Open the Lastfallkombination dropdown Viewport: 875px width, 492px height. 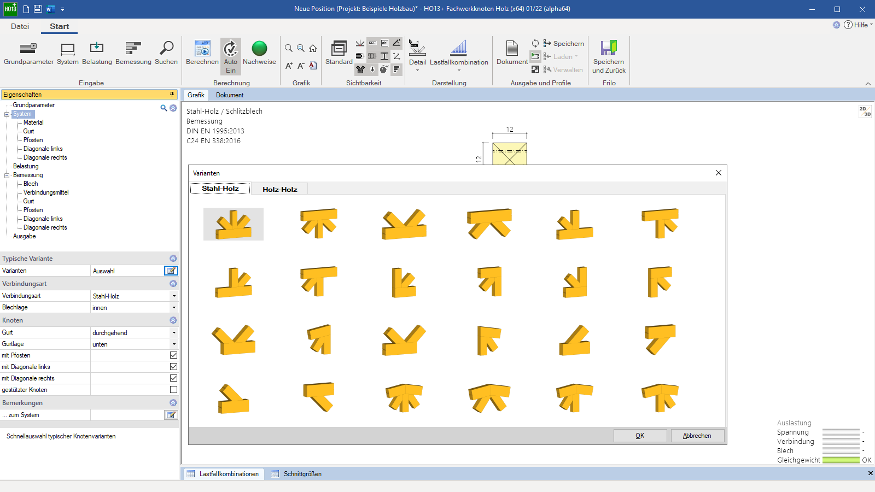click(459, 56)
